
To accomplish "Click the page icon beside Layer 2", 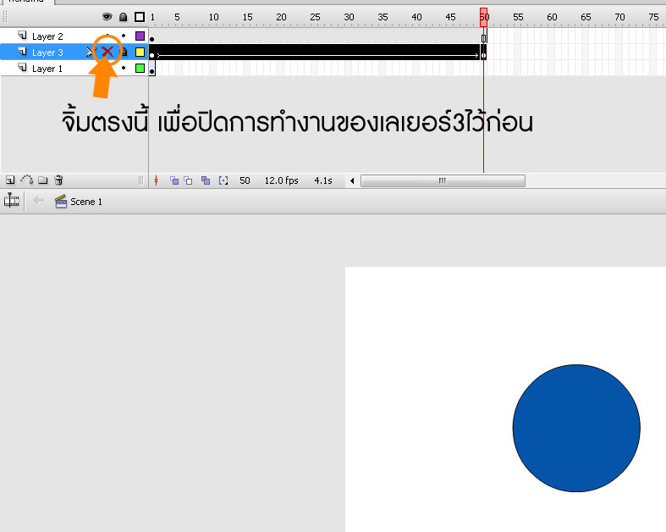I will (x=23, y=36).
